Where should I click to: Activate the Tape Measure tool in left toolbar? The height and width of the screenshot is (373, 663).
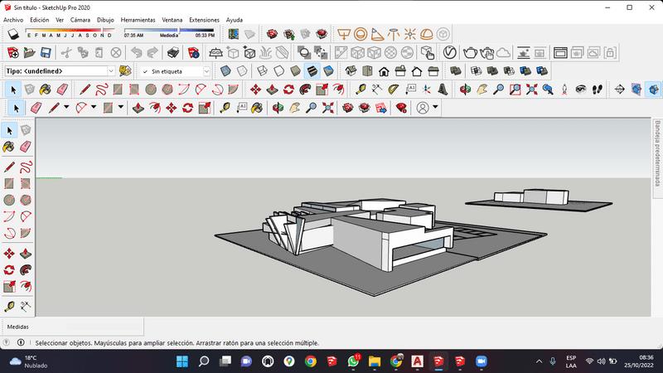coord(9,306)
